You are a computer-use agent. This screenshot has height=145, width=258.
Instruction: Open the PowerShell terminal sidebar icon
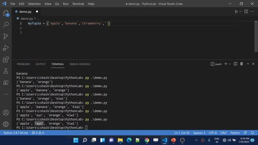tap(6, 83)
